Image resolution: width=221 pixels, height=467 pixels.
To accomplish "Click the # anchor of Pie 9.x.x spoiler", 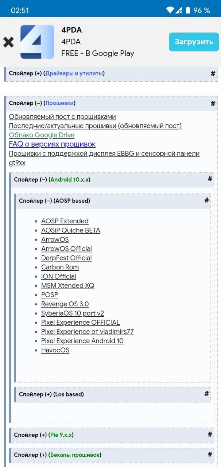I will pos(210,434).
